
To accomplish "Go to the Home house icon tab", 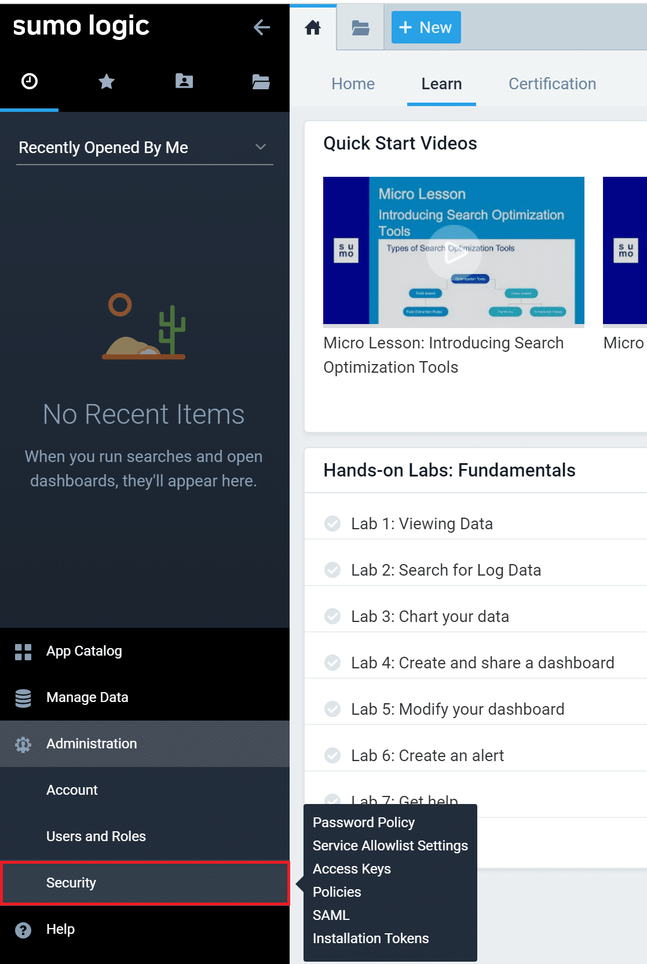I will 313,27.
